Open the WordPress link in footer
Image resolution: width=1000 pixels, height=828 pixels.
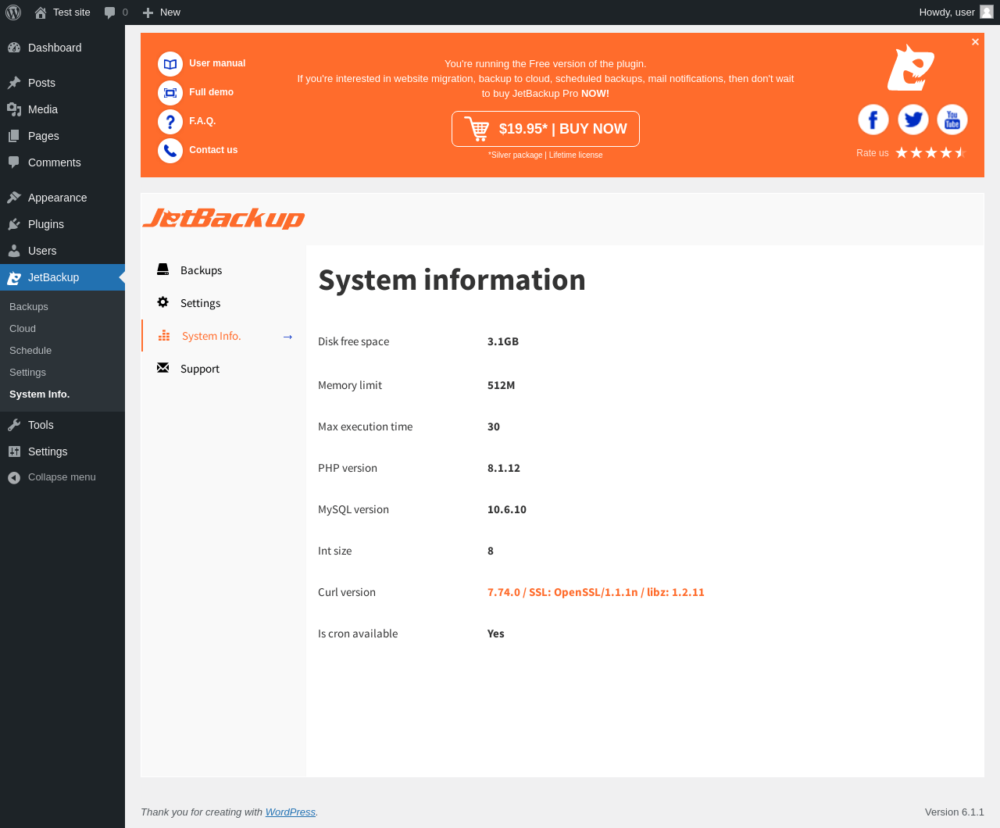coord(291,812)
